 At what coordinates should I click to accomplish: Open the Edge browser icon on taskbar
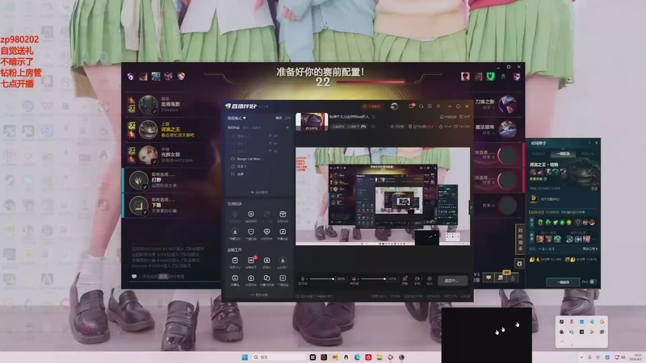357,357
